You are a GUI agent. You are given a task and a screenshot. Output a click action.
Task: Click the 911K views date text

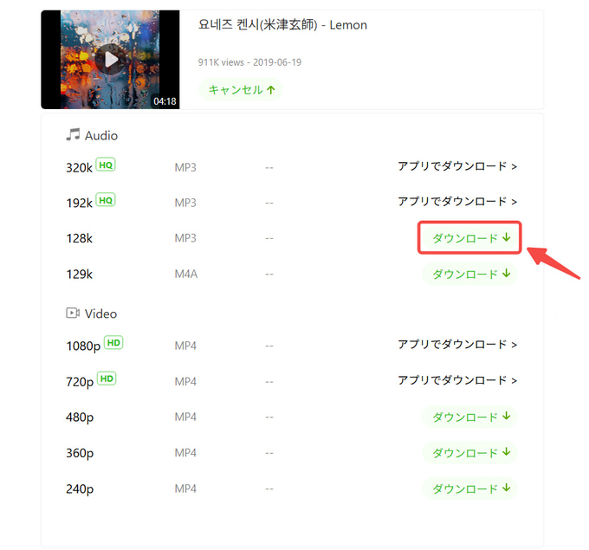click(x=249, y=62)
